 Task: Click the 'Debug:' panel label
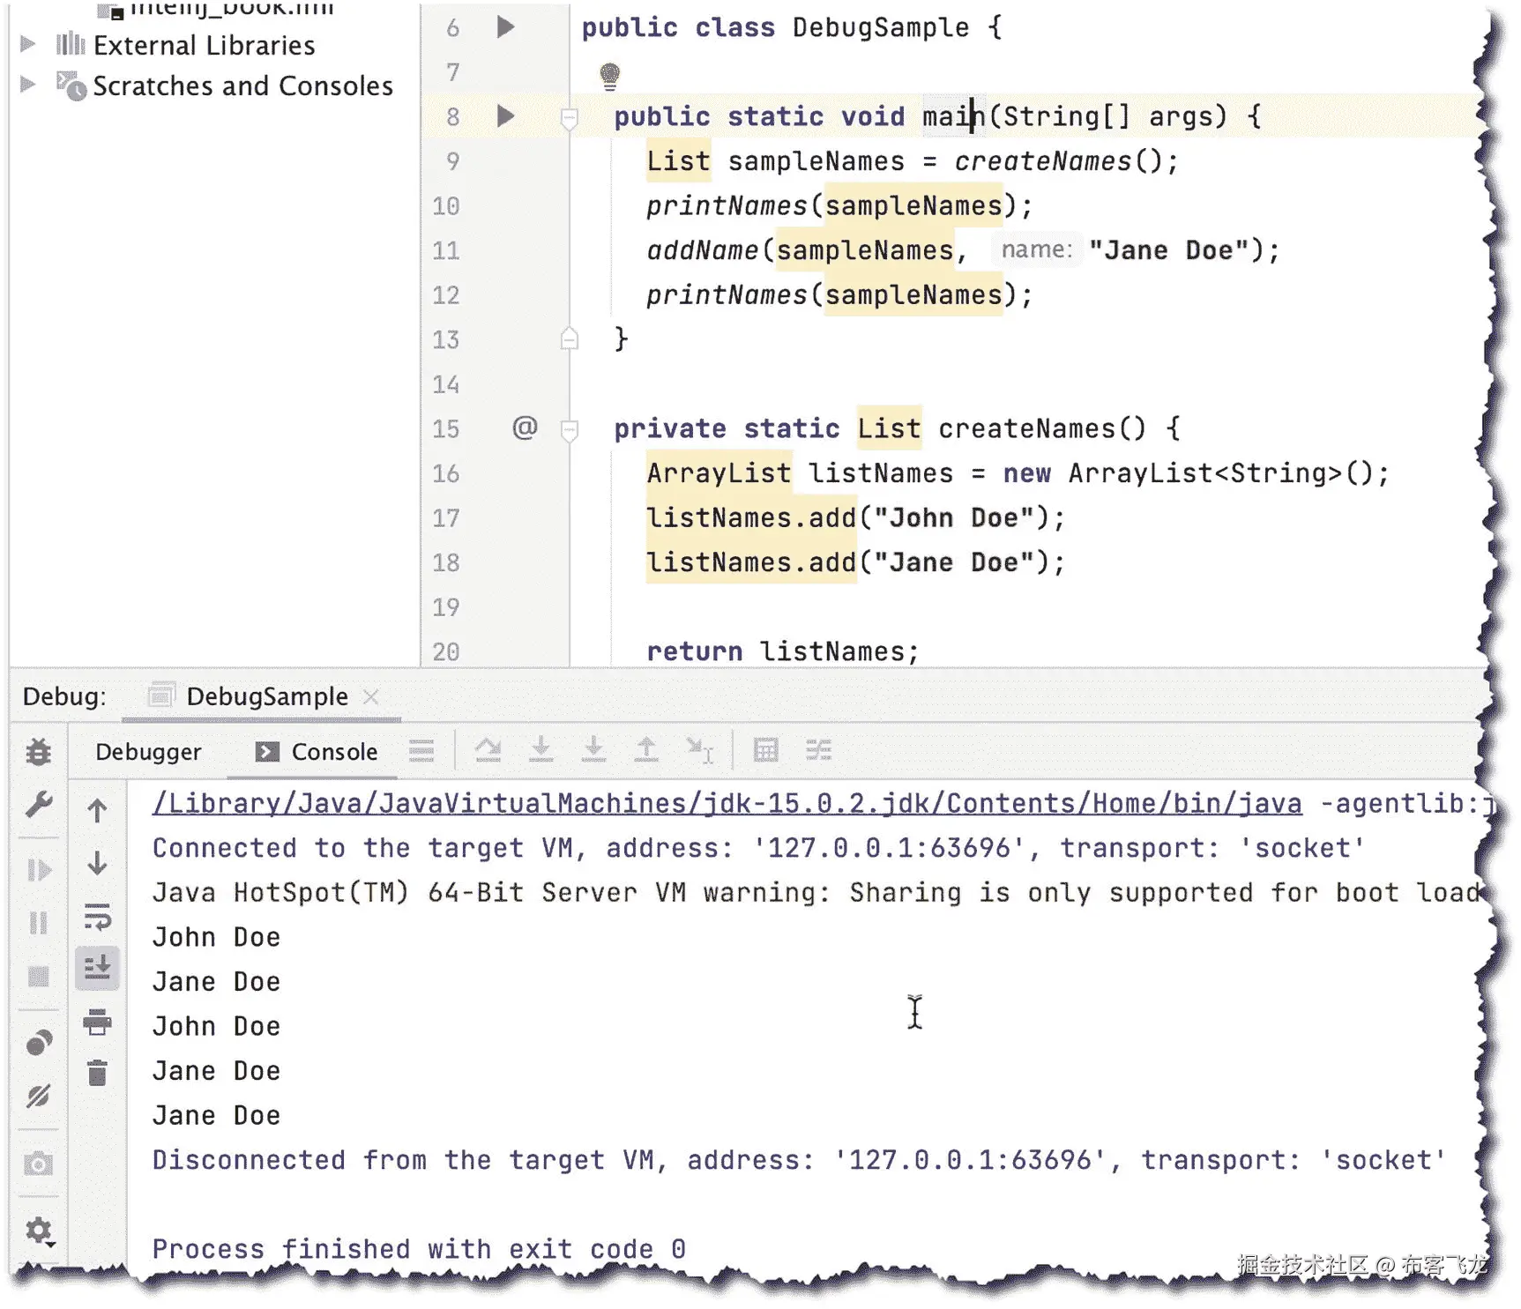pos(64,696)
